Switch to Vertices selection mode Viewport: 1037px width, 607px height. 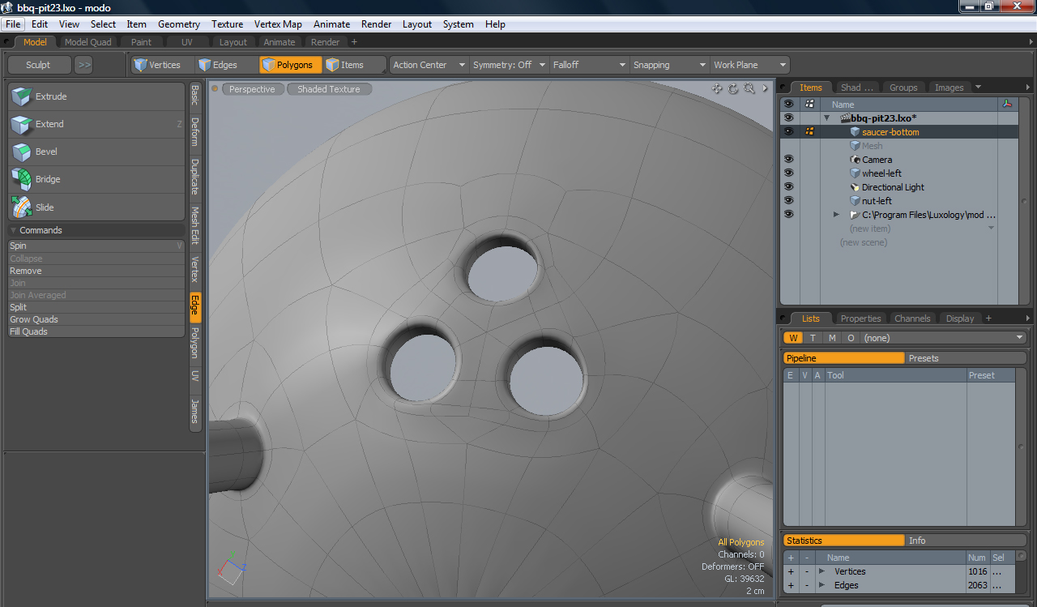pos(162,65)
